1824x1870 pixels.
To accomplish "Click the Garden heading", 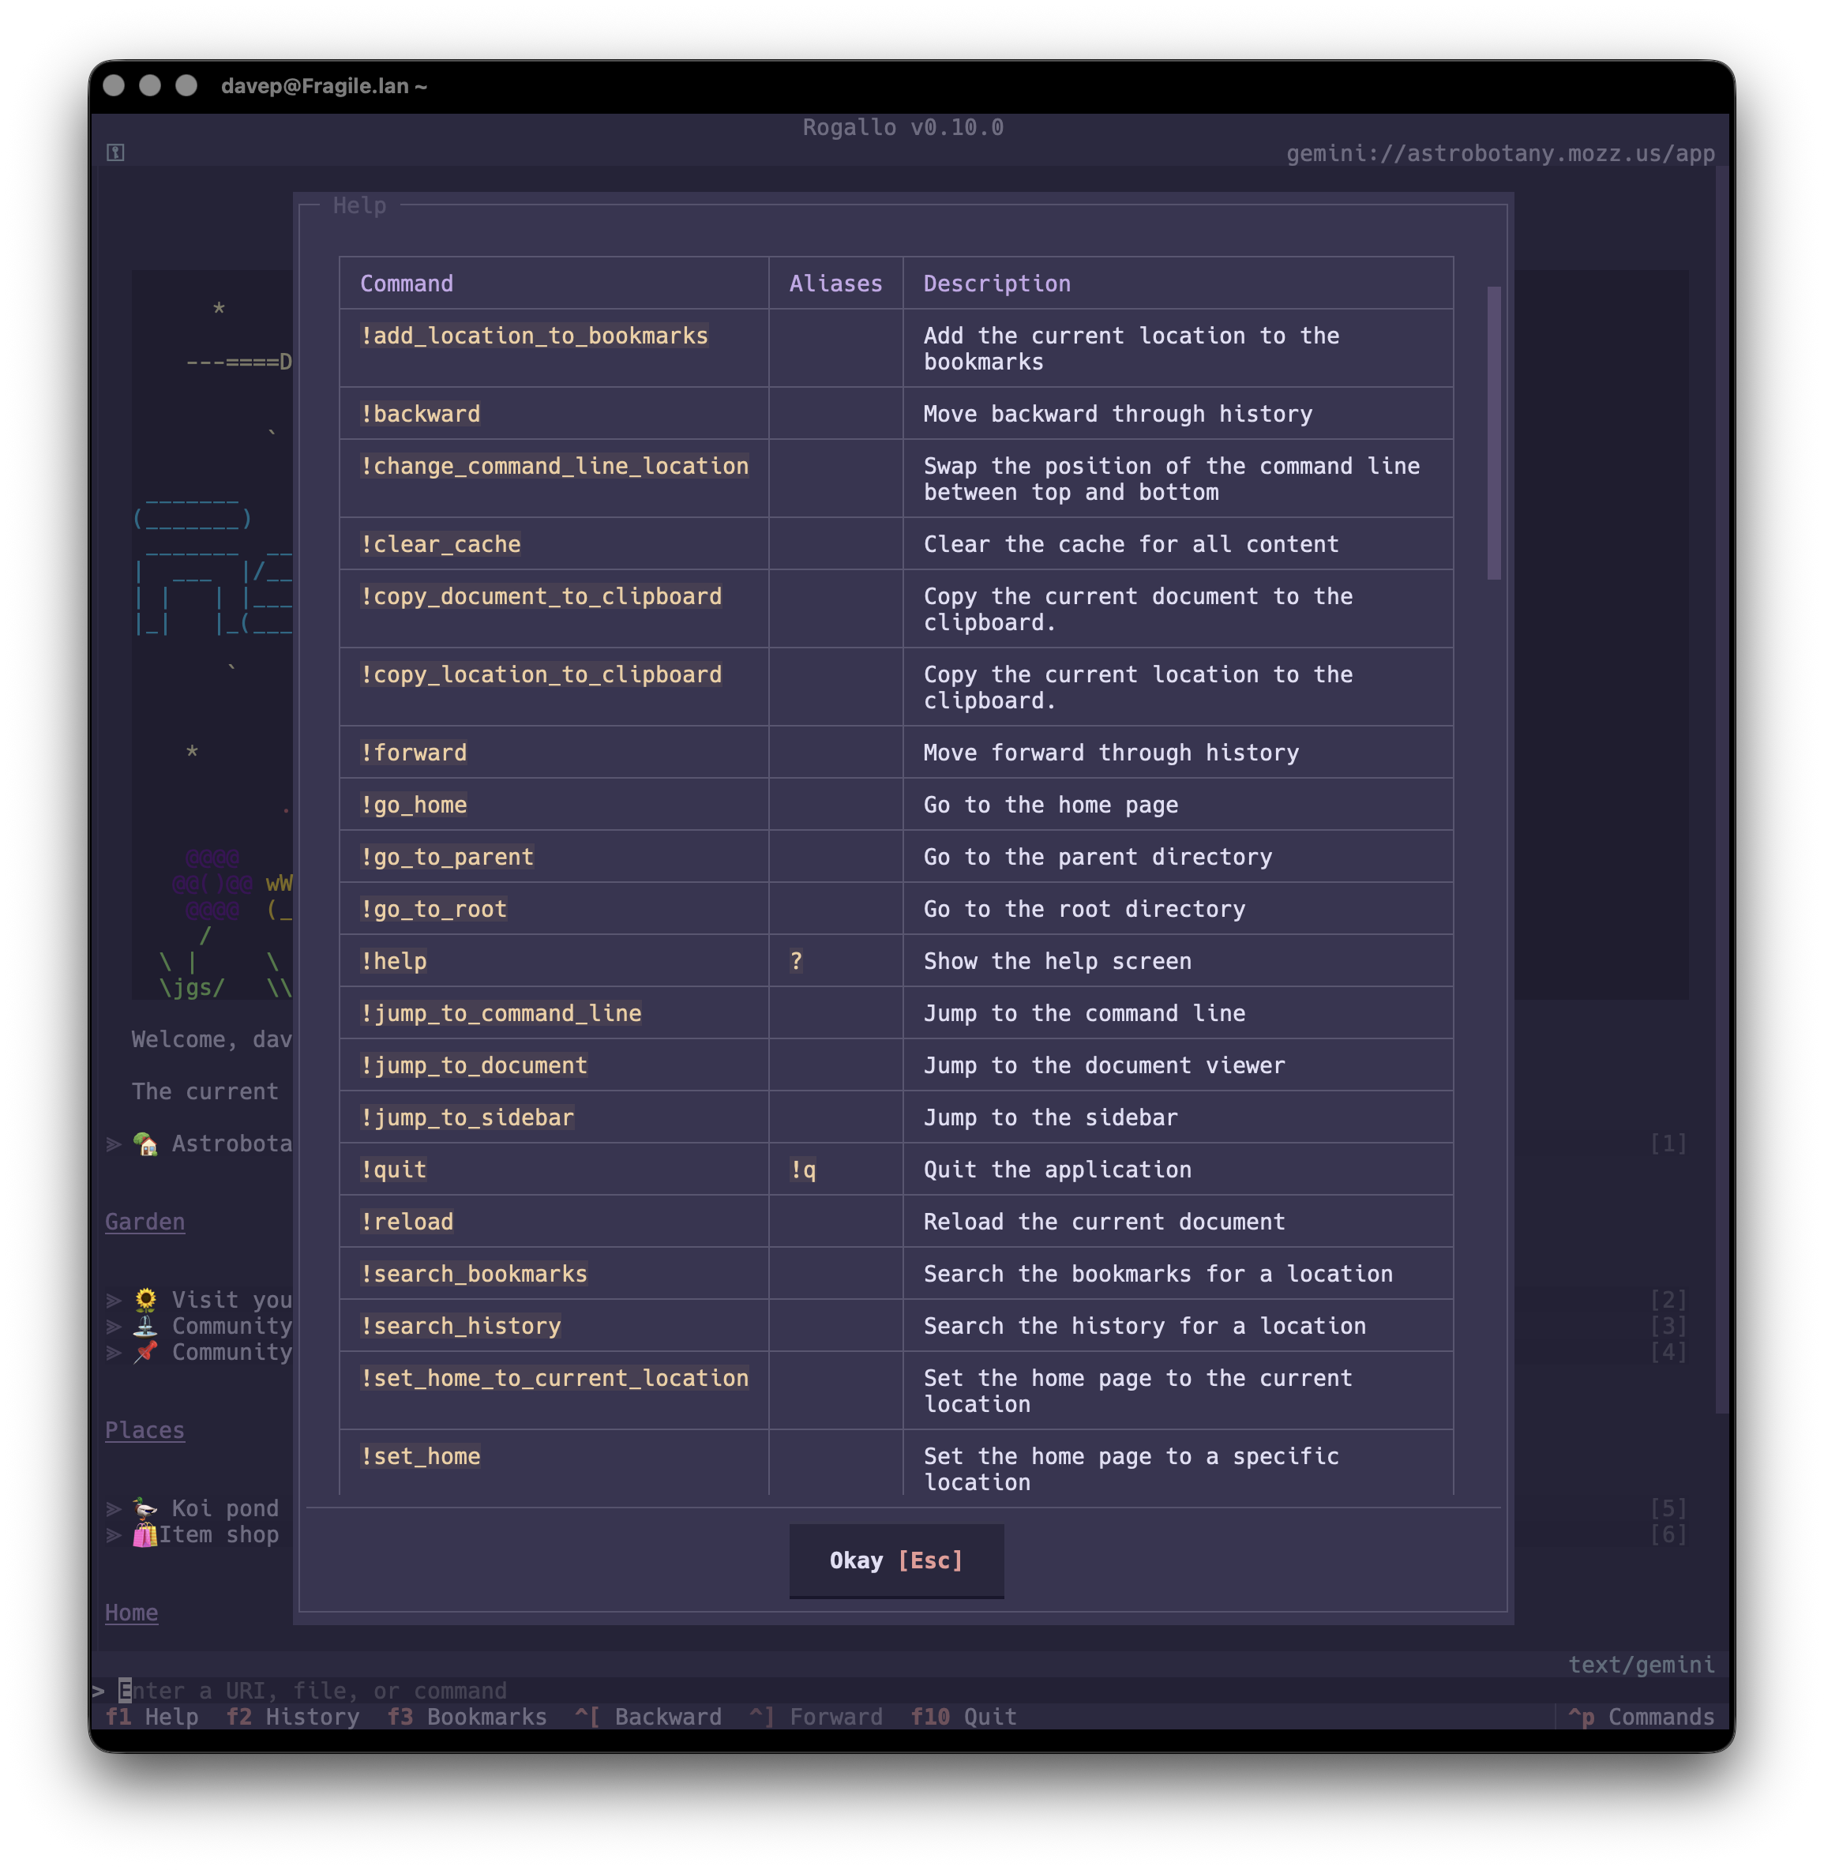I will 144,1222.
